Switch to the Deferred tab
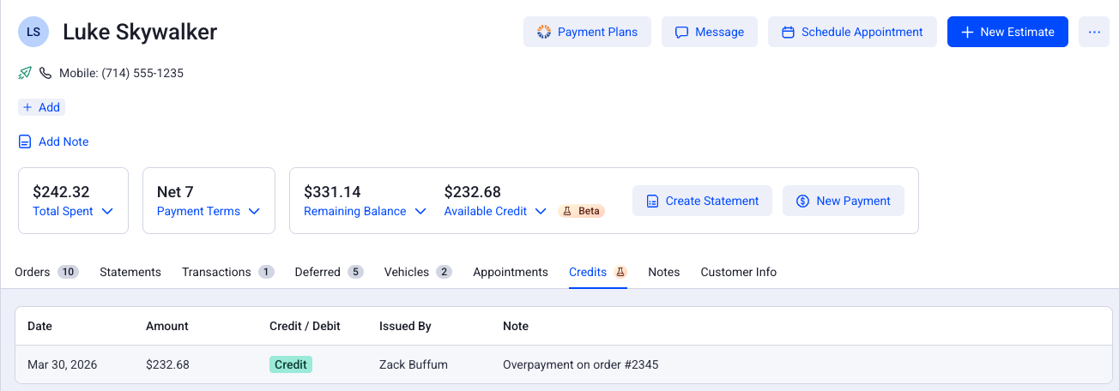 (329, 272)
